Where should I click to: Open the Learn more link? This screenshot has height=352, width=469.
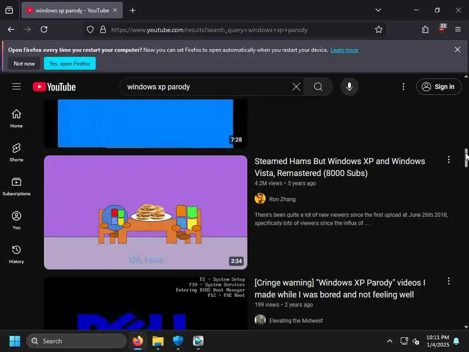[x=344, y=50]
